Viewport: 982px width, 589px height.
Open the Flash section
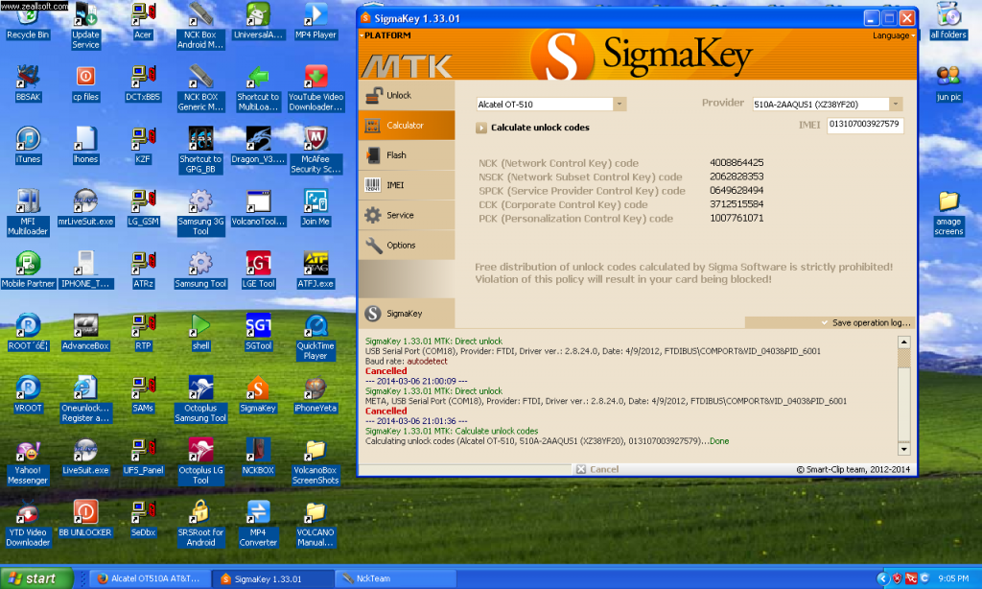click(x=396, y=155)
